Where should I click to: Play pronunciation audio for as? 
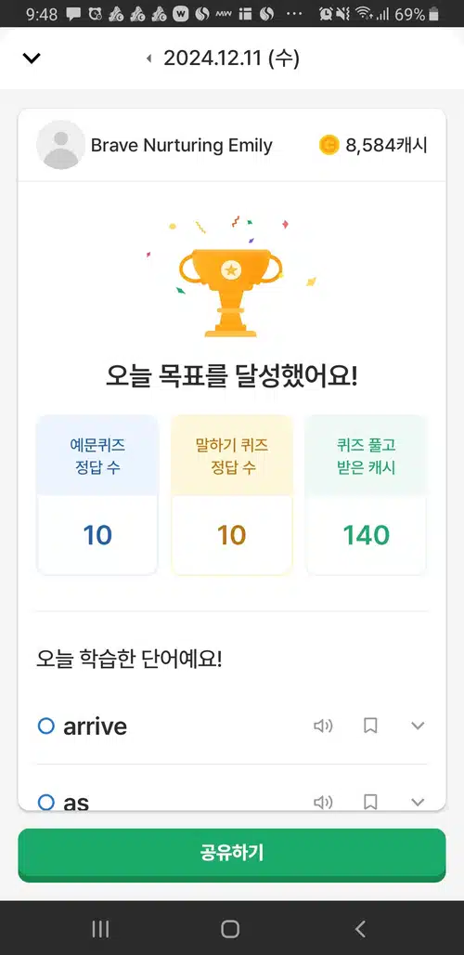pos(323,802)
